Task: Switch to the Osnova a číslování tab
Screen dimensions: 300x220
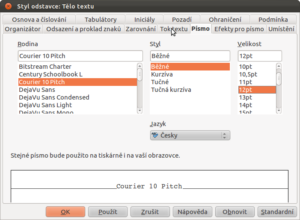Action: (39, 20)
